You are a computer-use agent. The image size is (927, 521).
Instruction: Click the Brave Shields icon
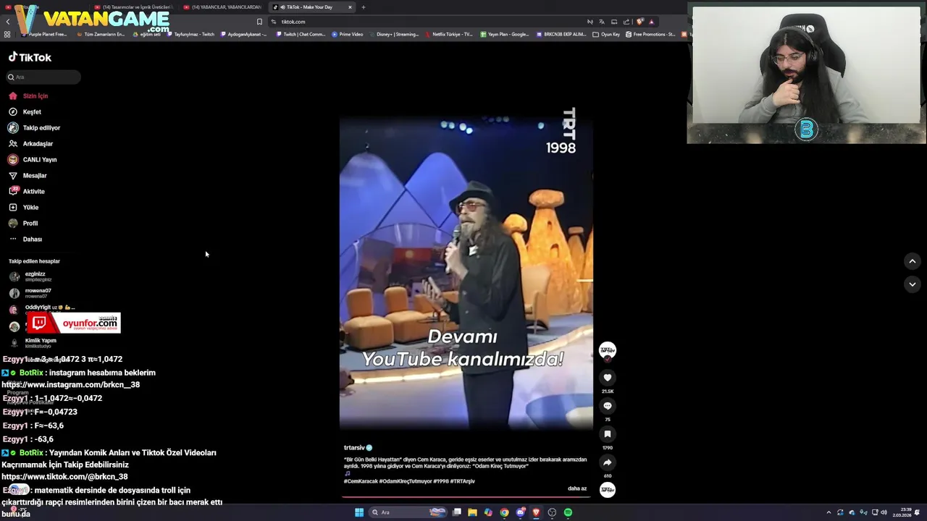tap(639, 22)
